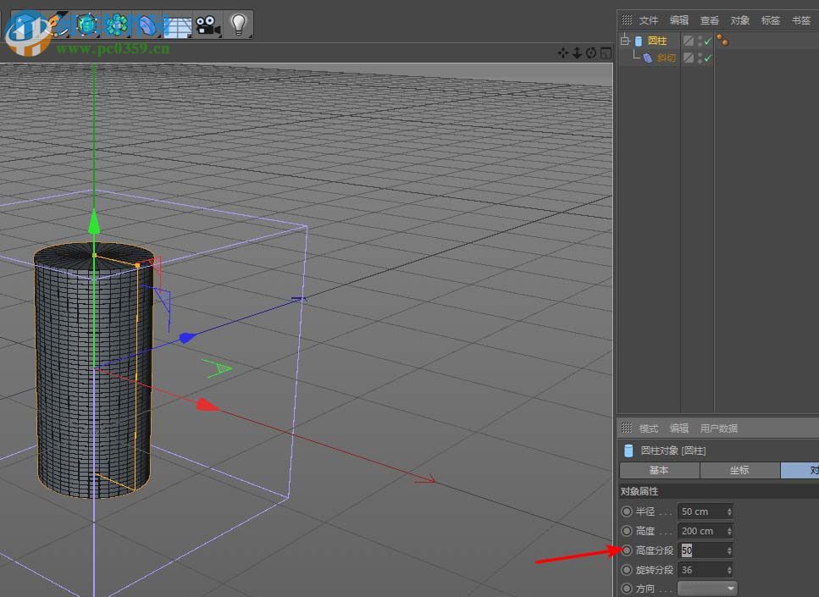Viewport: 819px width, 597px height.
Task: Select the array/modifier generator icon
Action: pyautogui.click(x=116, y=24)
